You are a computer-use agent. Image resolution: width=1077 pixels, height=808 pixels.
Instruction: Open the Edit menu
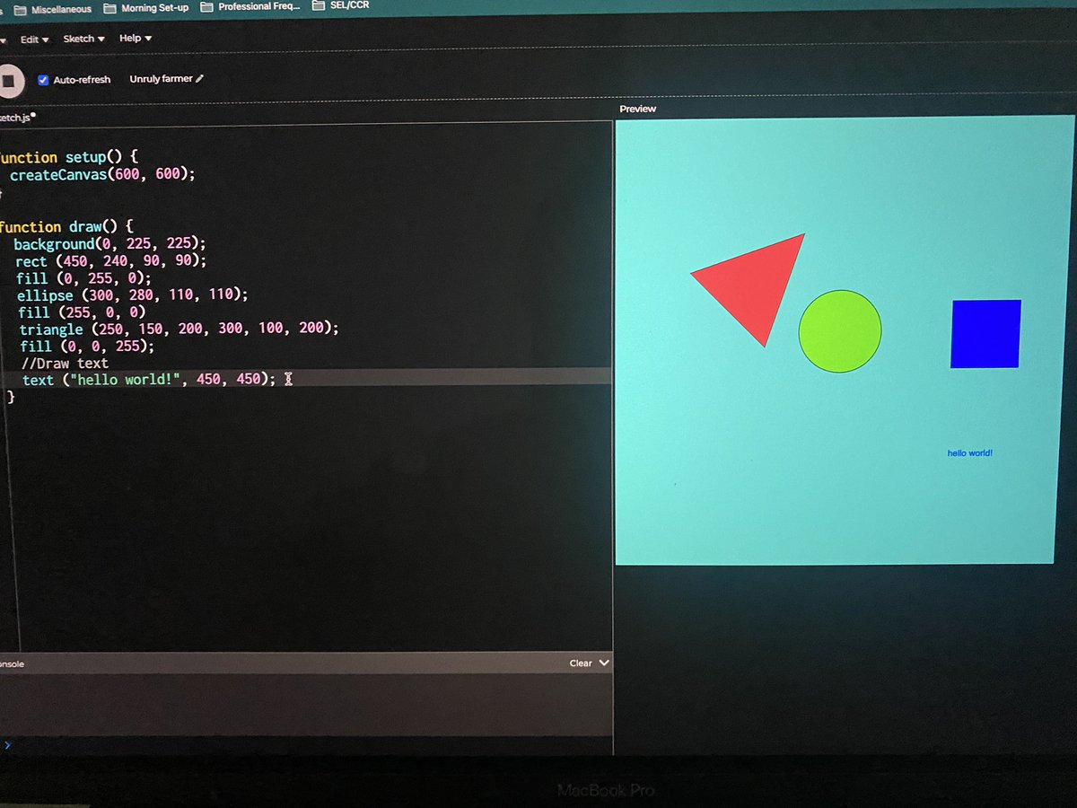34,40
